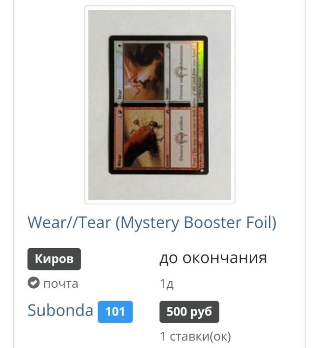Click the 'до окончания' time label

(213, 258)
